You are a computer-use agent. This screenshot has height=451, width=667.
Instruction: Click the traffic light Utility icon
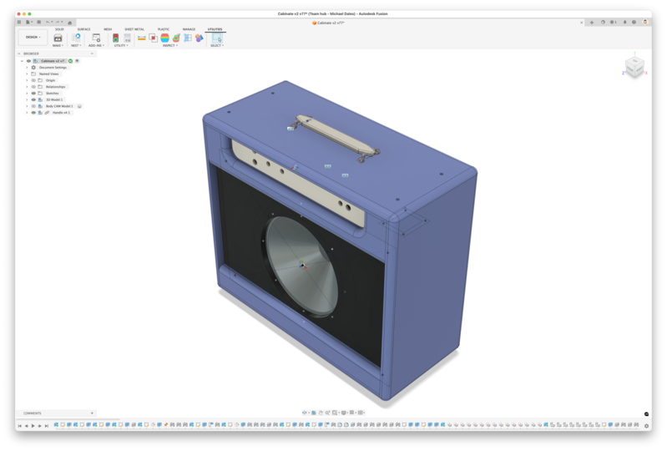tap(116, 38)
